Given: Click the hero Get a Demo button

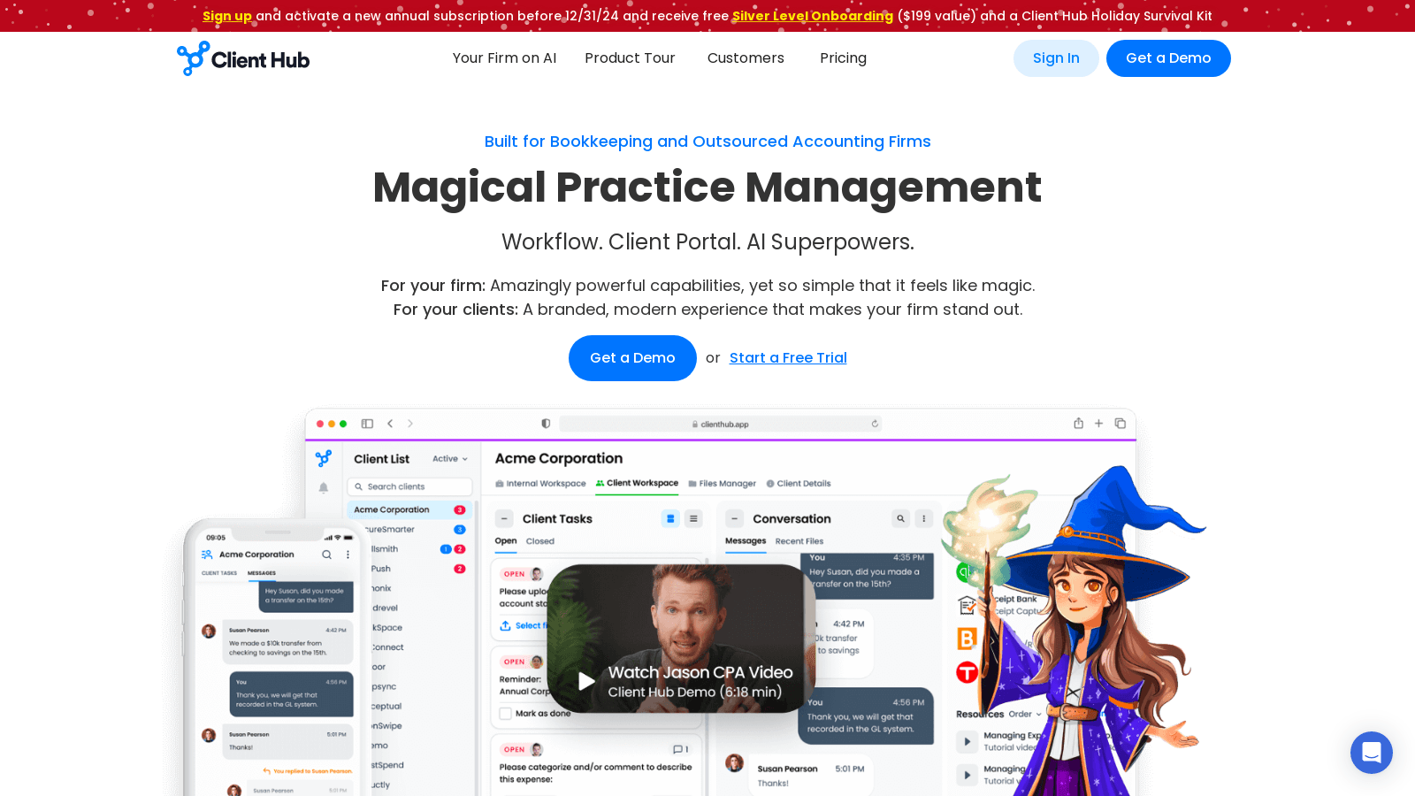Looking at the screenshot, I should tap(632, 358).
